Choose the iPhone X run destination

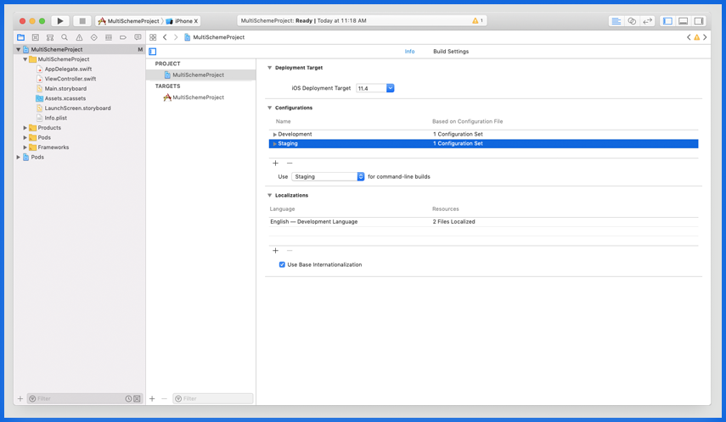[182, 21]
